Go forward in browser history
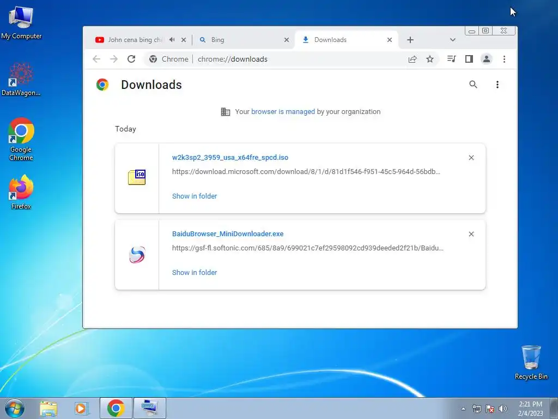 click(x=114, y=59)
